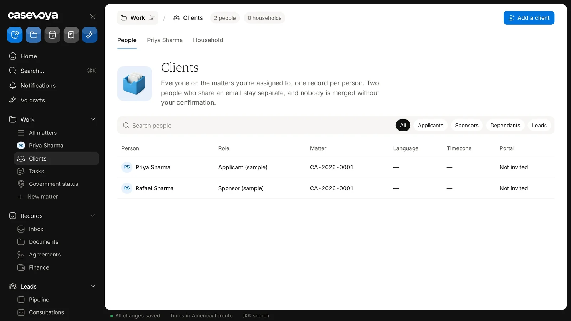Click the Matter column header
Viewport: 571px width, 321px height.
(318, 148)
